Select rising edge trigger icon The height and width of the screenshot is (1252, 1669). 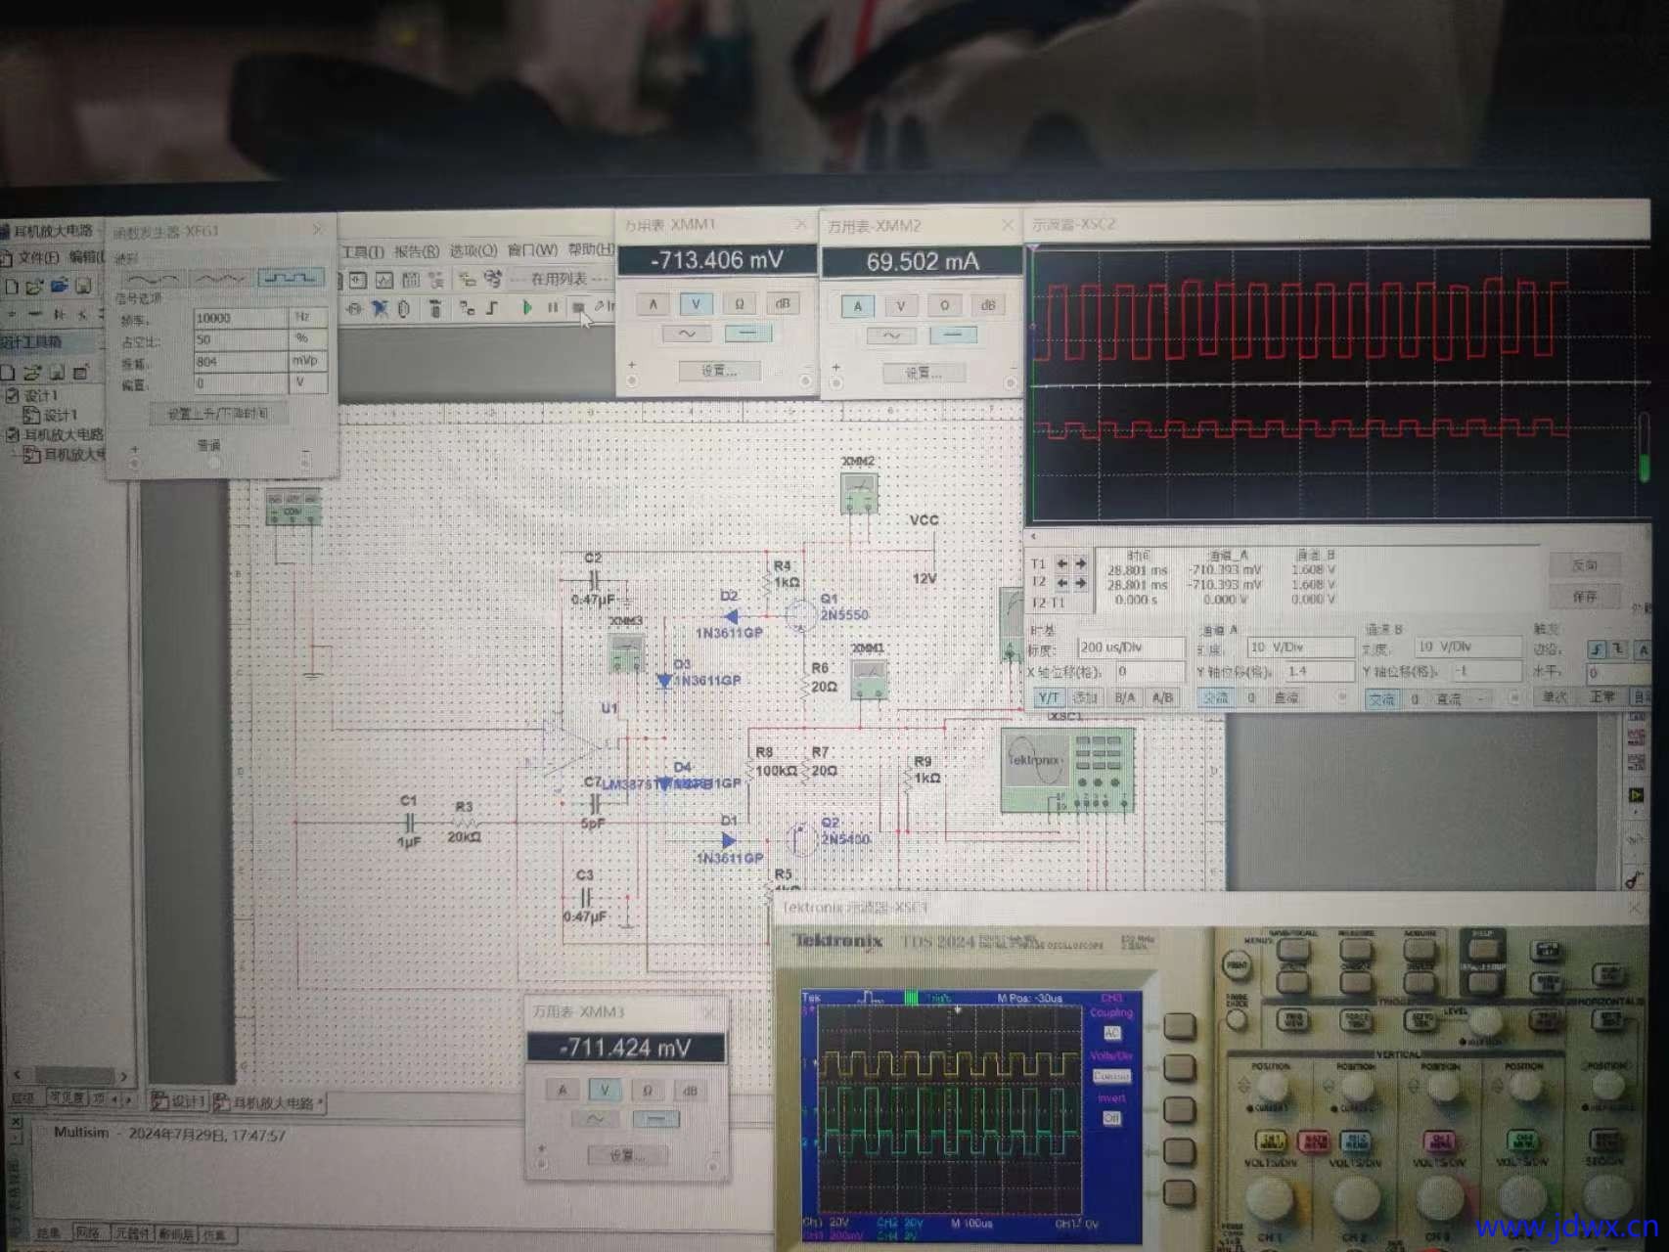pyautogui.click(x=1598, y=649)
